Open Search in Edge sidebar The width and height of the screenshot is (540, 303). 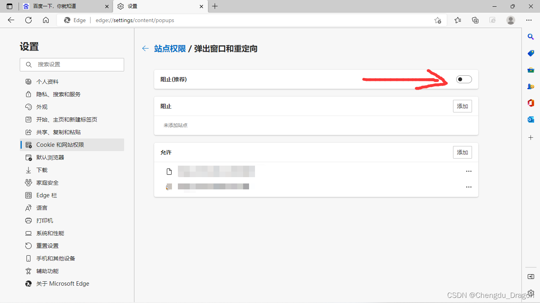tap(530, 36)
